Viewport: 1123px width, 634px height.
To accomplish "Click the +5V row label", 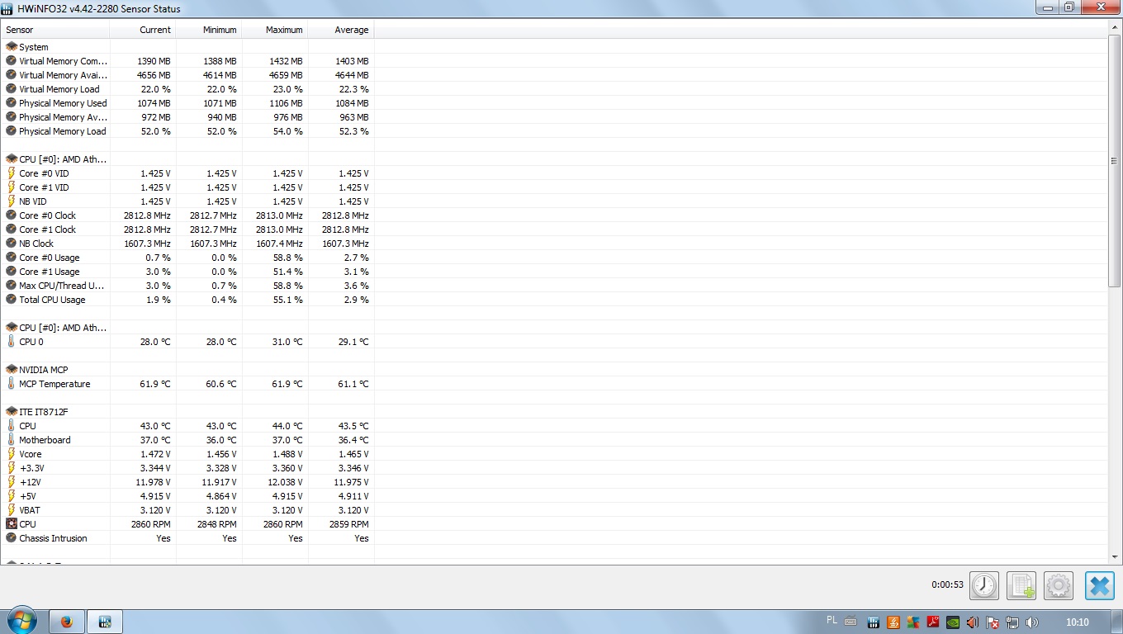I will point(29,496).
